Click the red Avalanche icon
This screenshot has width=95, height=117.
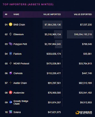(10, 93)
